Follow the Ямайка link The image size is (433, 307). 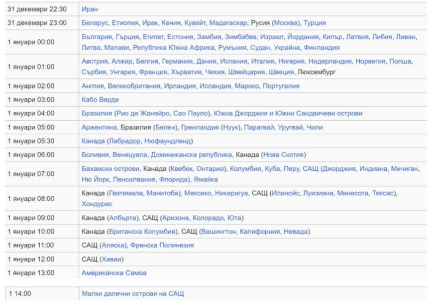point(206,179)
